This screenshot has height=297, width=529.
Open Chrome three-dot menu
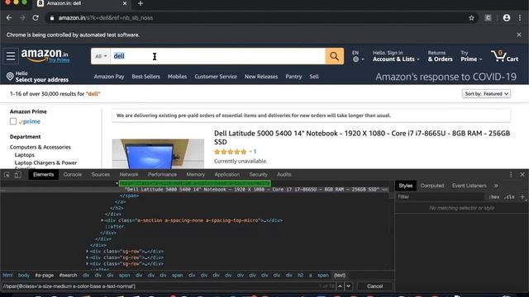(520, 18)
